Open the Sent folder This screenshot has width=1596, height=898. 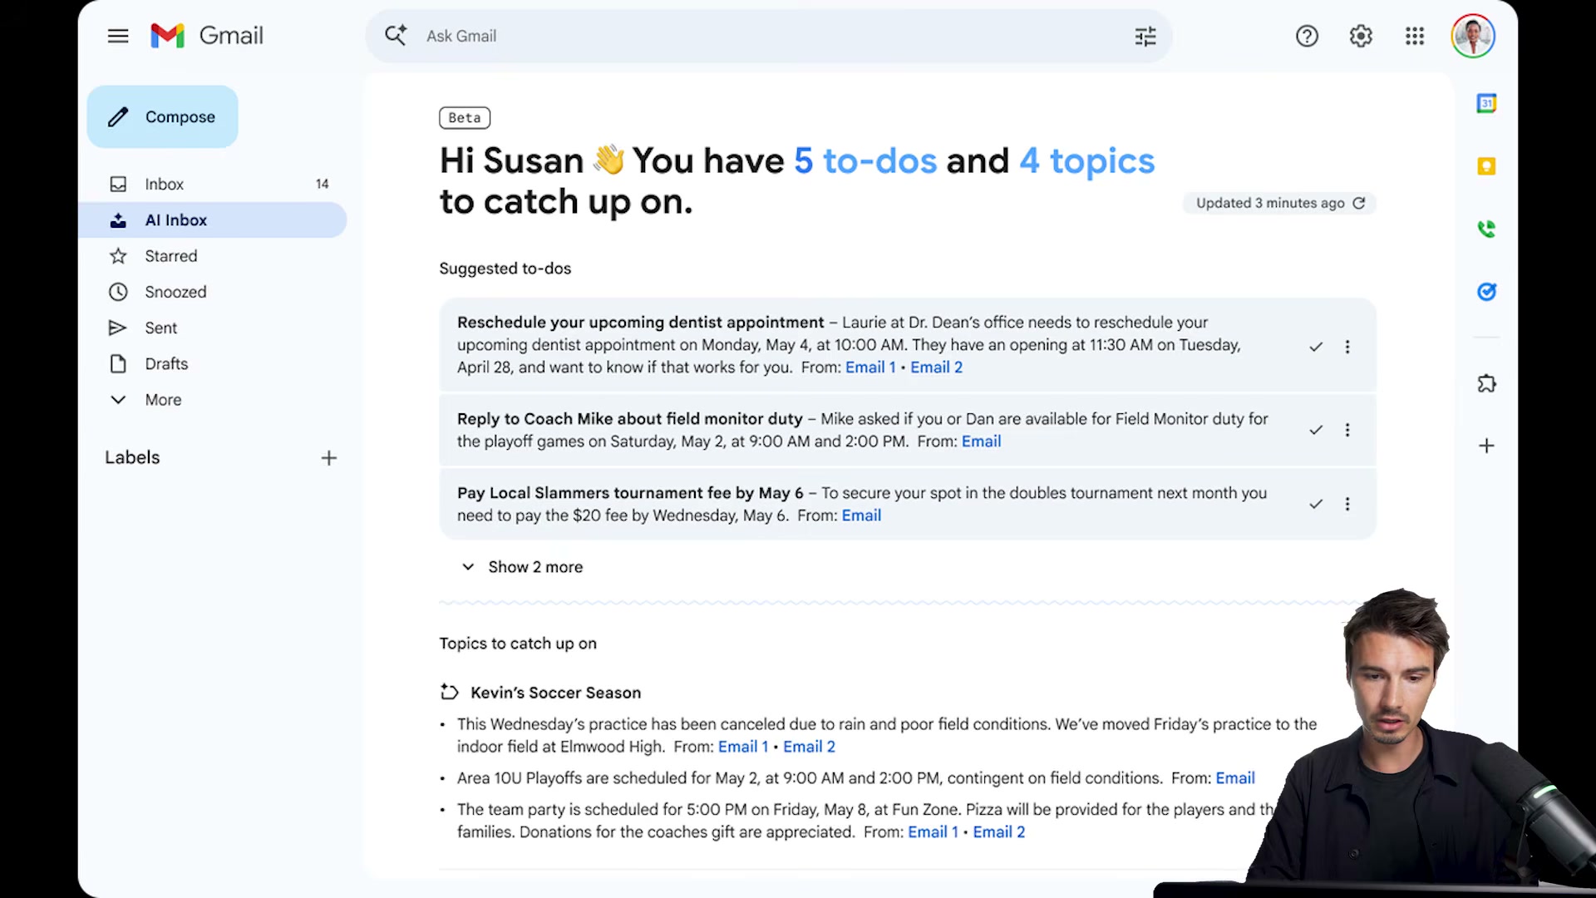point(212,328)
